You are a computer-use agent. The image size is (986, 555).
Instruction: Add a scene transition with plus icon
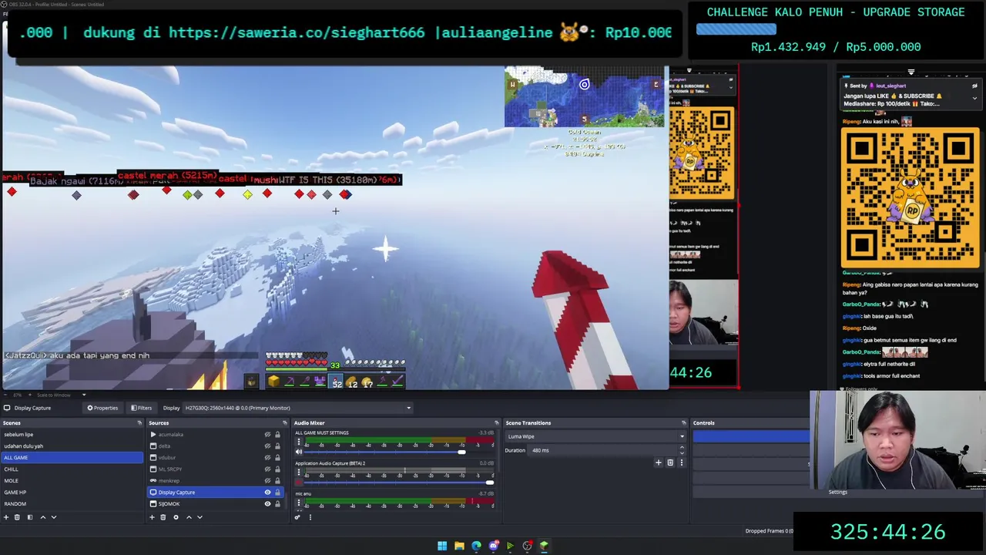tap(658, 462)
